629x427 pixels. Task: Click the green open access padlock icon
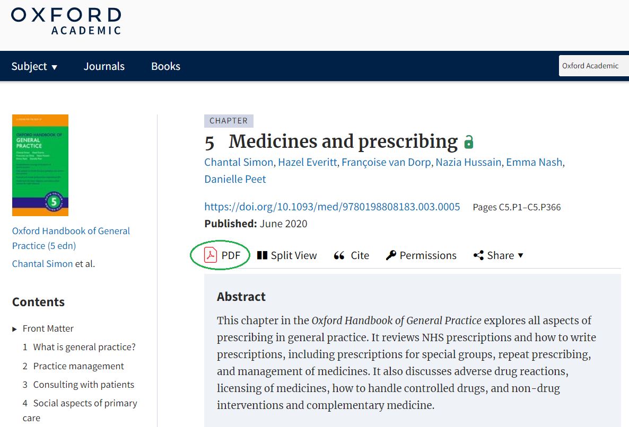coord(469,142)
